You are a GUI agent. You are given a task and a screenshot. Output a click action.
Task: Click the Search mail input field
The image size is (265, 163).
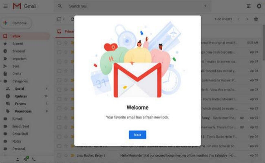135,6
